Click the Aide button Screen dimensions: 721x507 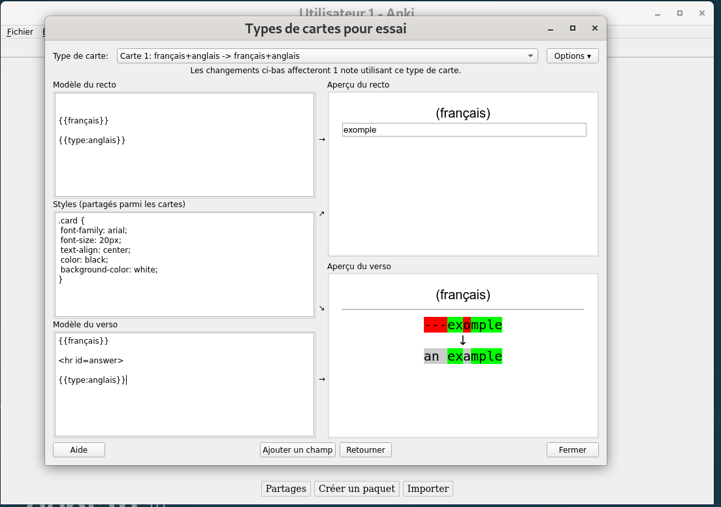pyautogui.click(x=78, y=450)
